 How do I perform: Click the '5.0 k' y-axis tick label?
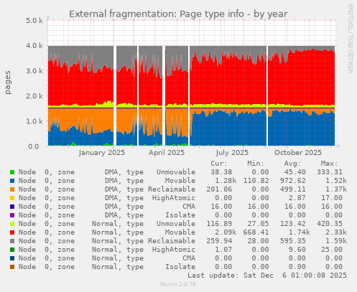click(x=34, y=21)
